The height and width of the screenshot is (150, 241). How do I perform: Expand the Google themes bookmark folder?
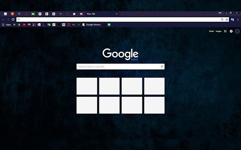[92, 25]
